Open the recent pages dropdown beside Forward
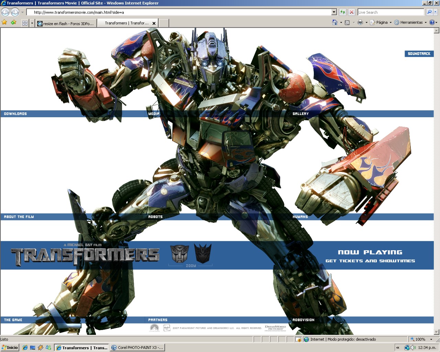 coord(22,12)
